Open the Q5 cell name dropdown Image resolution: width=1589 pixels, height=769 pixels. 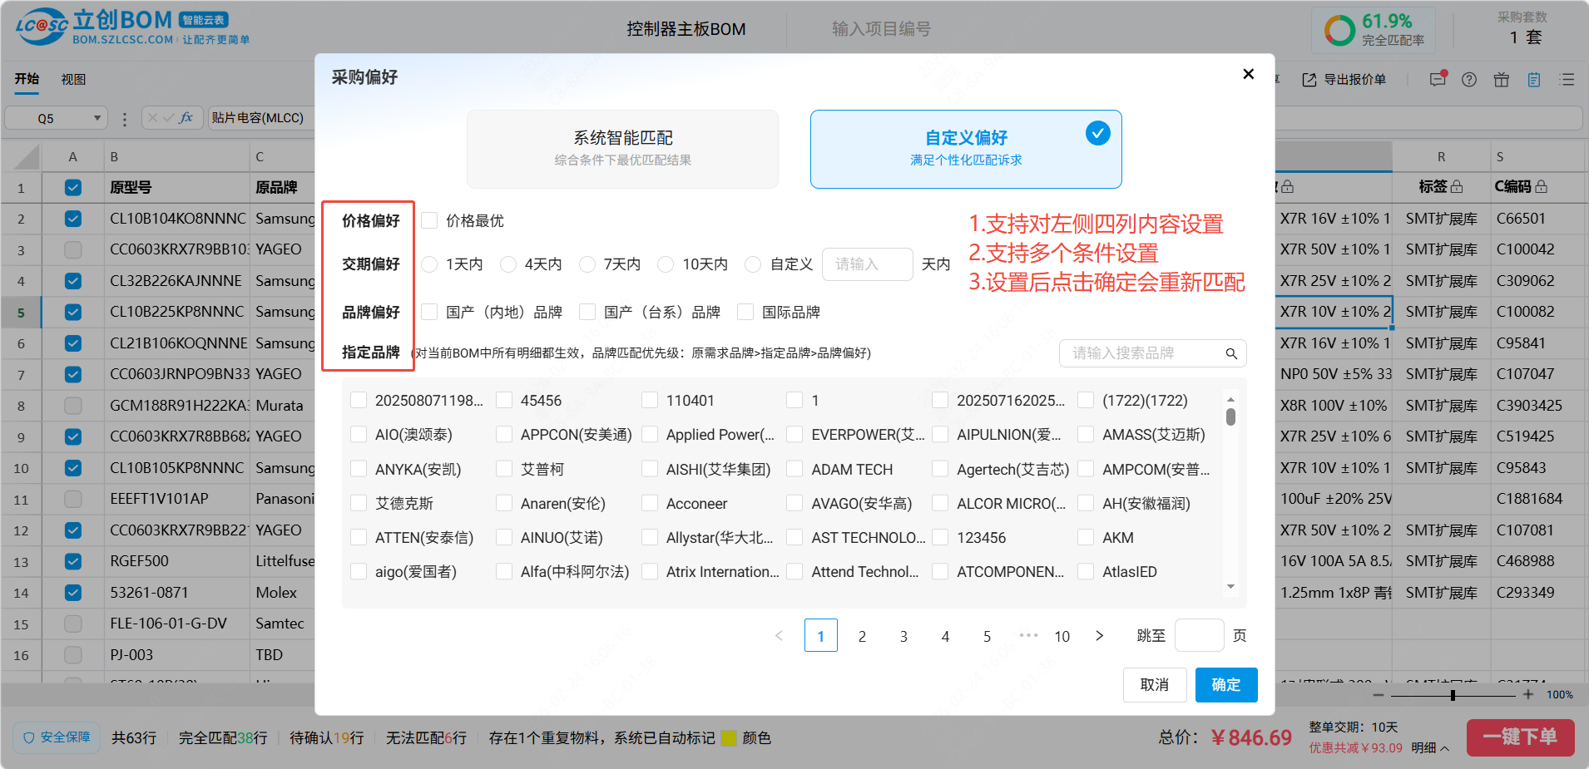[97, 118]
